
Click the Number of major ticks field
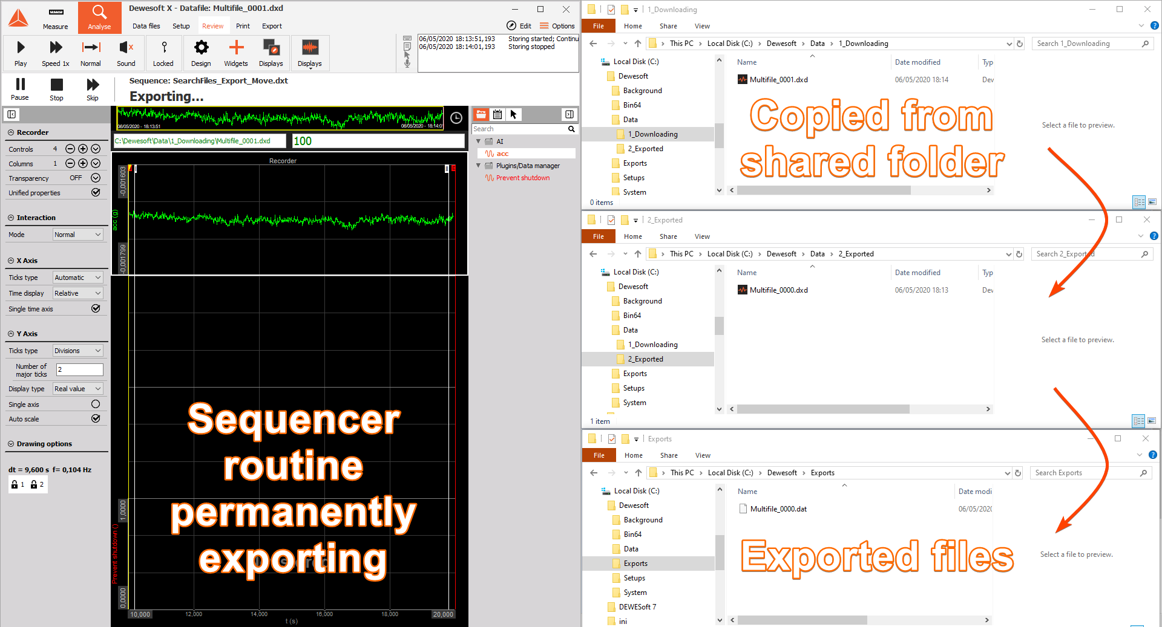pyautogui.click(x=79, y=369)
